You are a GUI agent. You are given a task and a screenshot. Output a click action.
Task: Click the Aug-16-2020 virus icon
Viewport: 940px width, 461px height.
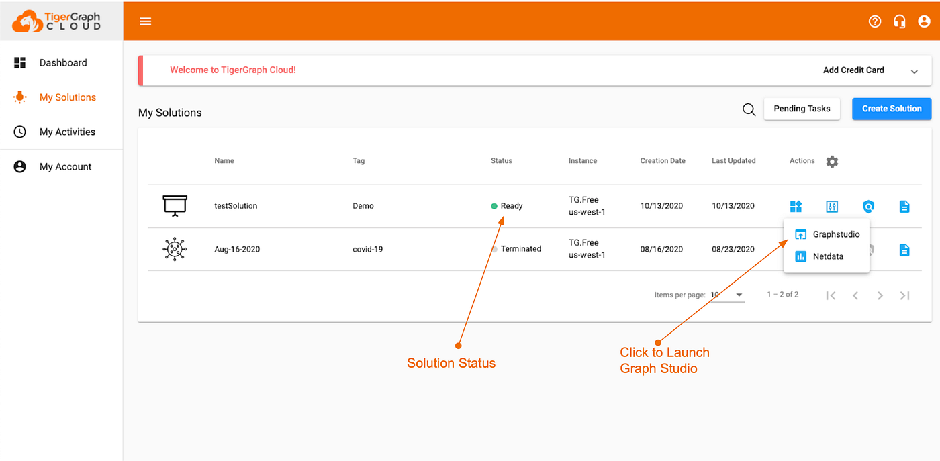[x=175, y=249]
